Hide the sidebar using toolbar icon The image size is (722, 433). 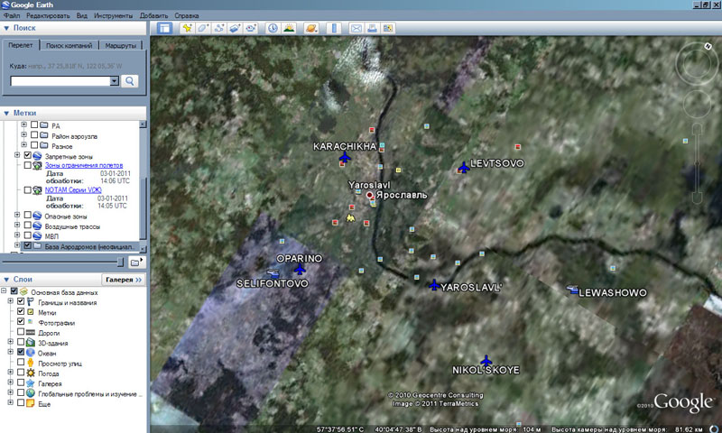[165, 28]
